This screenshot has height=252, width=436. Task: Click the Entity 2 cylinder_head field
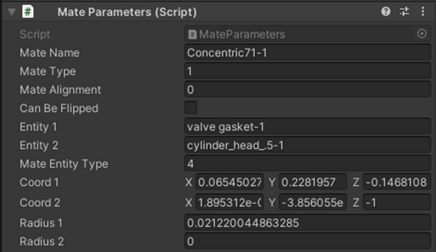click(x=307, y=145)
